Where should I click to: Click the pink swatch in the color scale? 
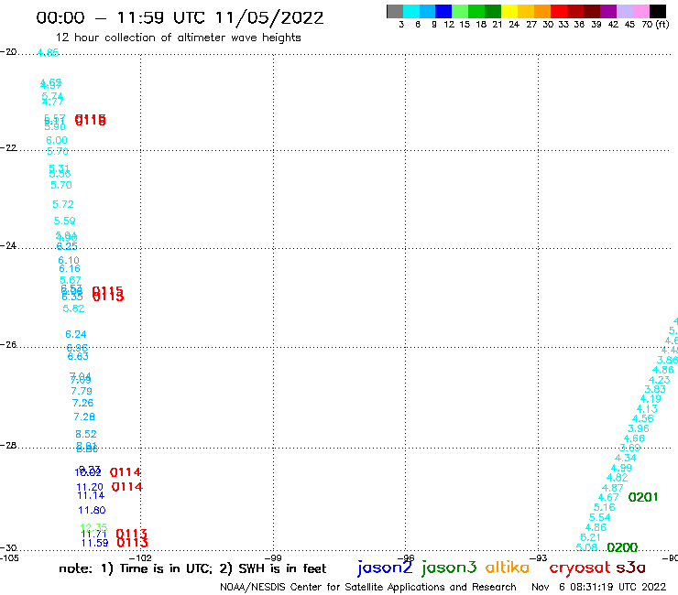641,11
